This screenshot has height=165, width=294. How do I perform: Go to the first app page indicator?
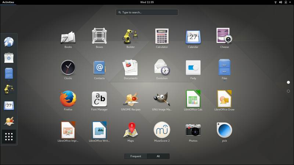(288, 82)
